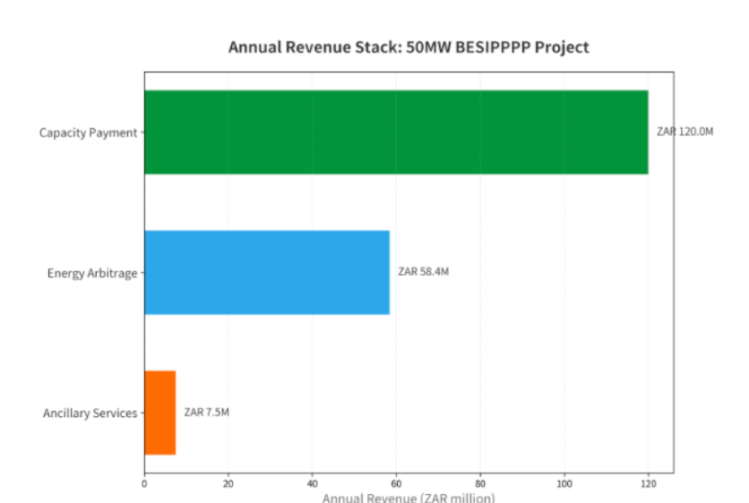
Task: Click the 80 tick on x-axis
Action: (x=481, y=483)
